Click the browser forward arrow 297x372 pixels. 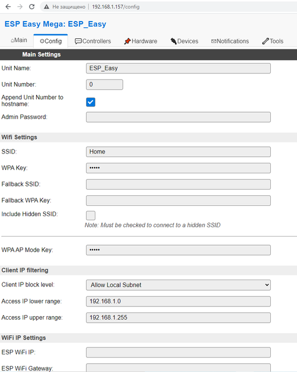coord(20,6)
